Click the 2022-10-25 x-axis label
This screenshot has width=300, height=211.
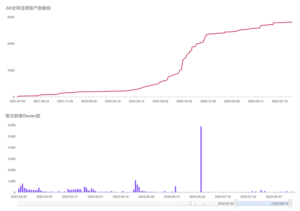pyautogui.click(x=184, y=101)
